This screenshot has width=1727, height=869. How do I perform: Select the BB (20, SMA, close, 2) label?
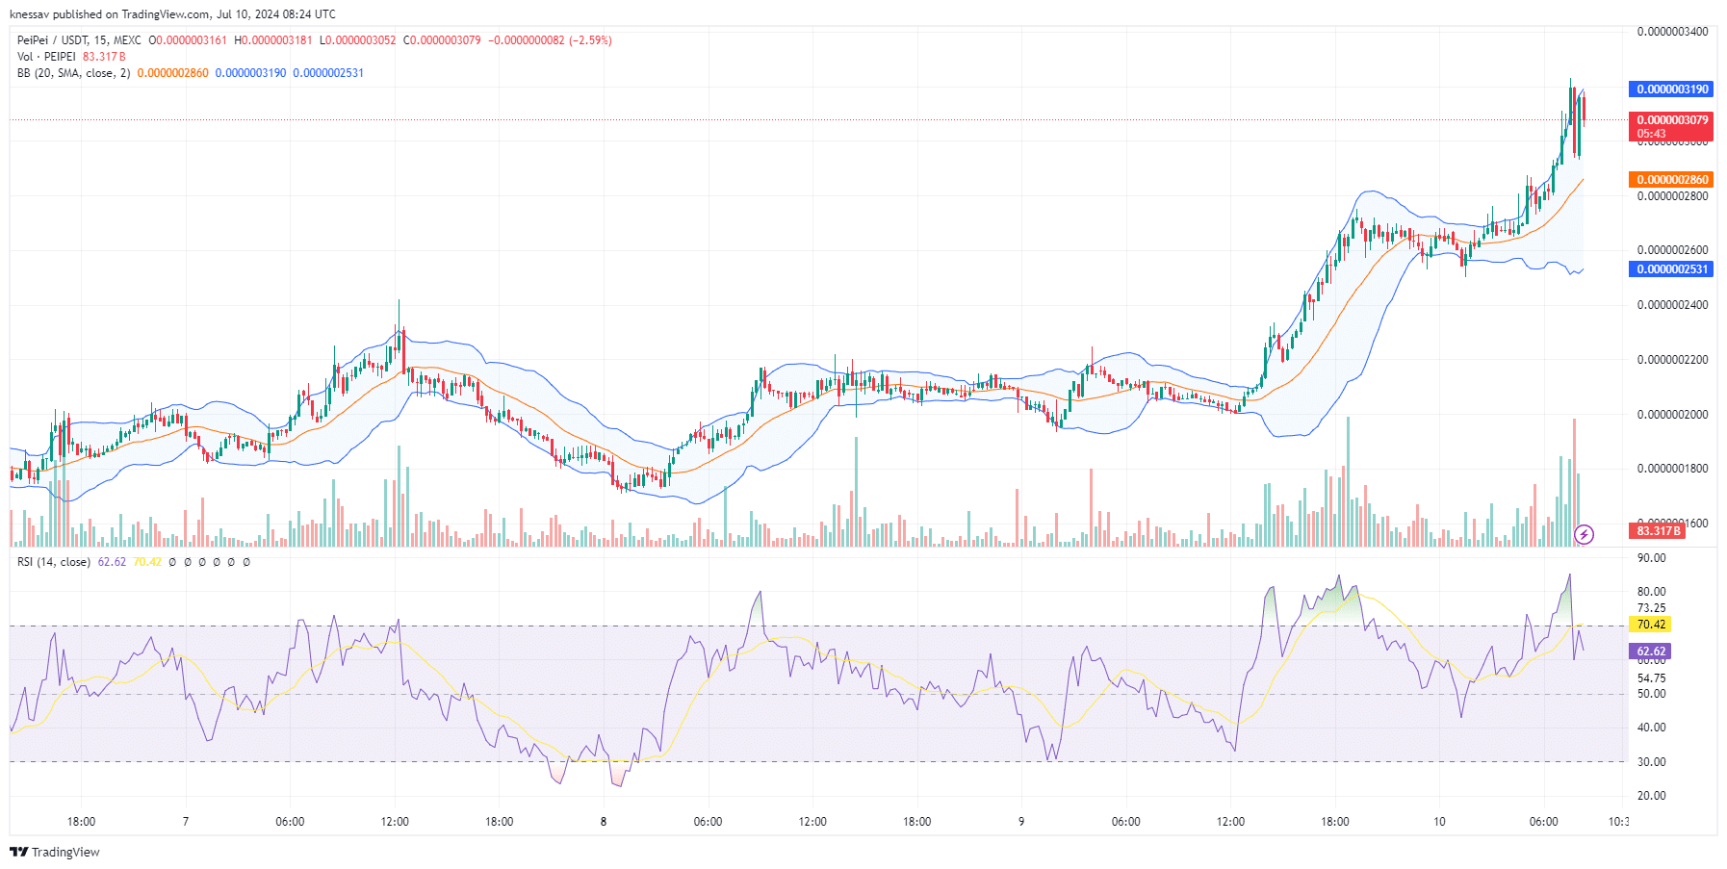pyautogui.click(x=73, y=73)
